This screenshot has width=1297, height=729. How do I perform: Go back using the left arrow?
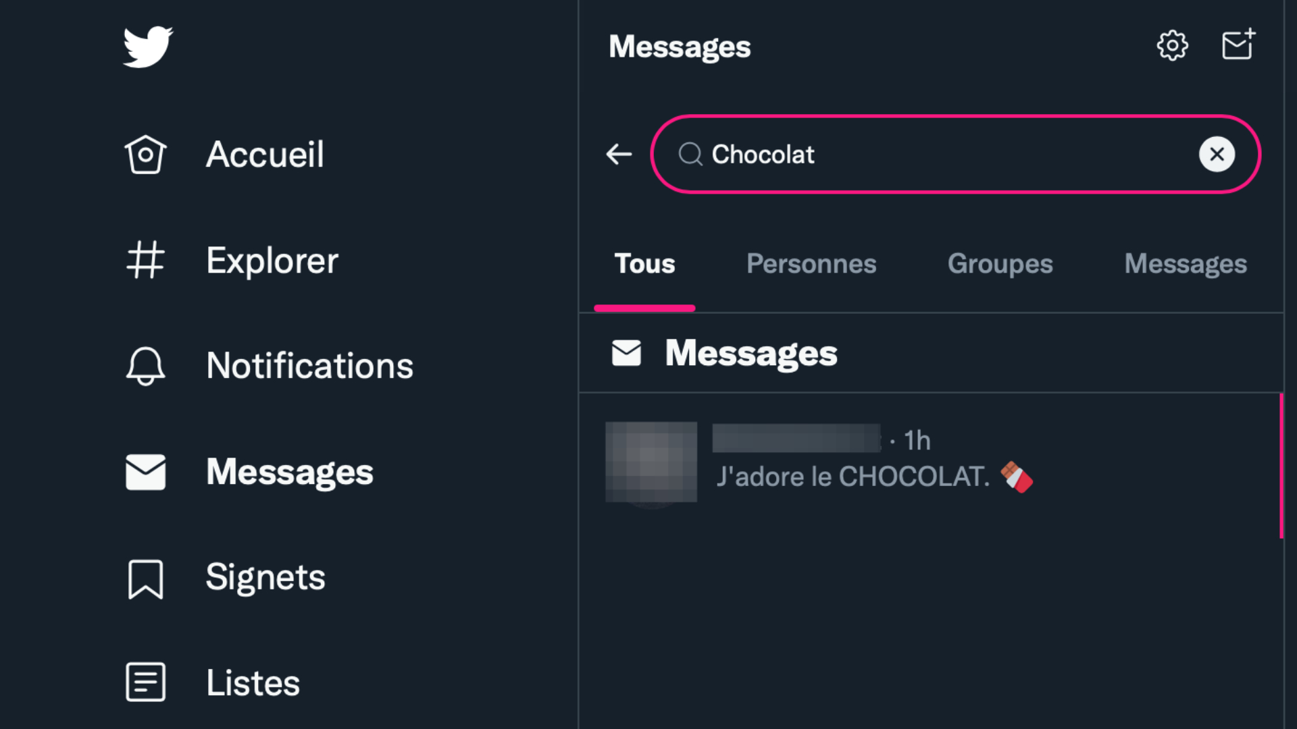point(619,155)
